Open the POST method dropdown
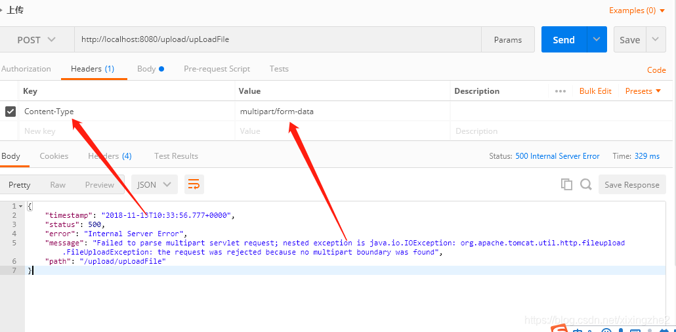Screen dimensions: 676x332 36,39
